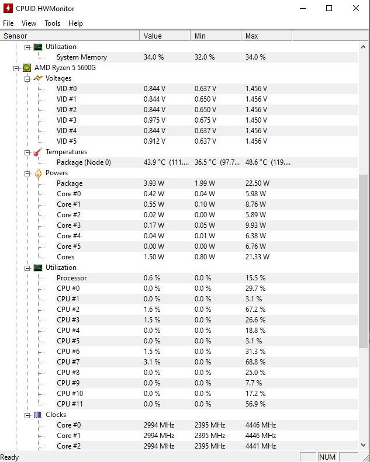This screenshot has width=370, height=462.
Task: Click the Voltages lightning bolt icon
Action: tap(38, 78)
